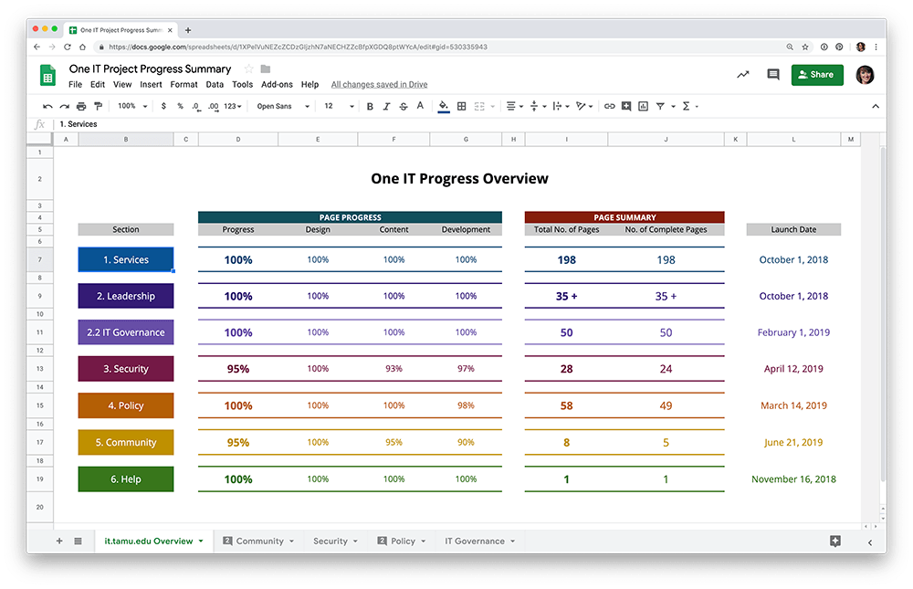
Task: Format as percent
Action: 181,106
